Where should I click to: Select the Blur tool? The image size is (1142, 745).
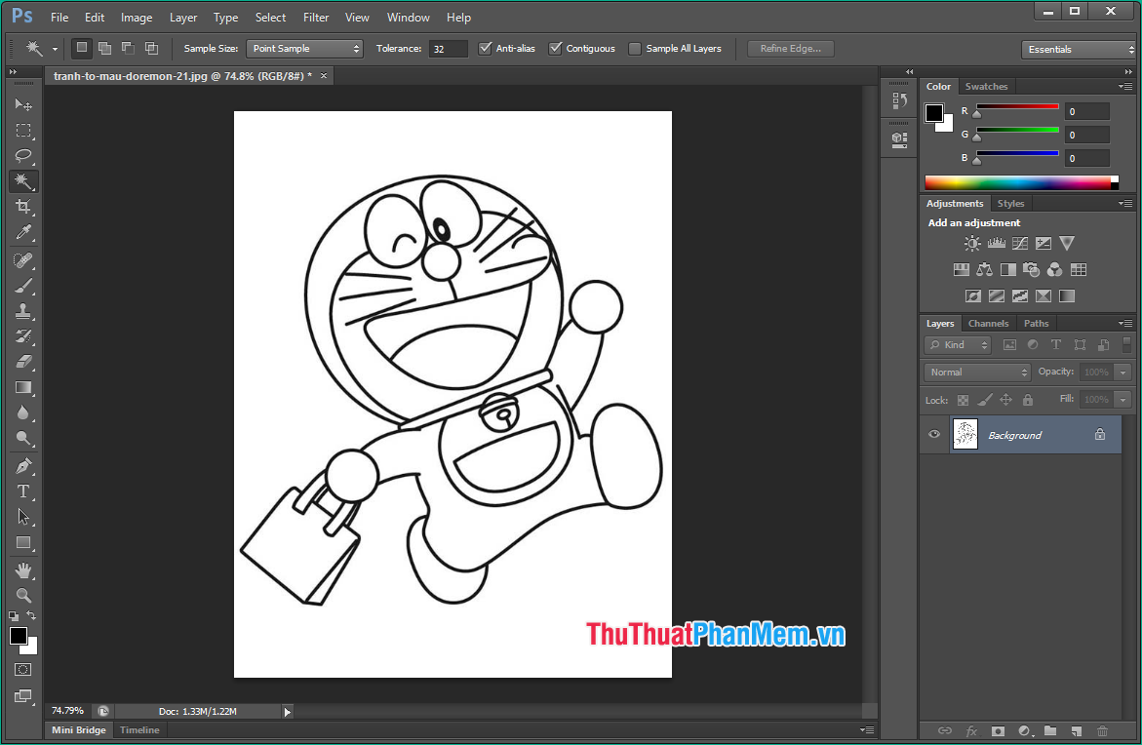23,412
